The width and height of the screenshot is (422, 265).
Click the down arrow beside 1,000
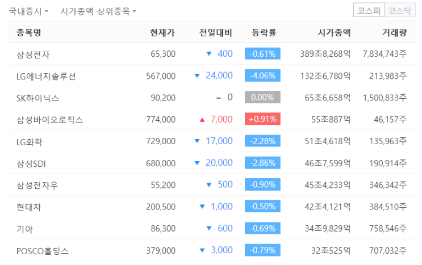tap(202, 207)
